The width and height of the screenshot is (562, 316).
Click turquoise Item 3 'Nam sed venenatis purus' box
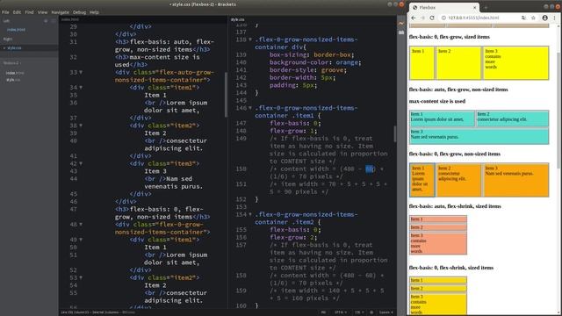pos(479,136)
